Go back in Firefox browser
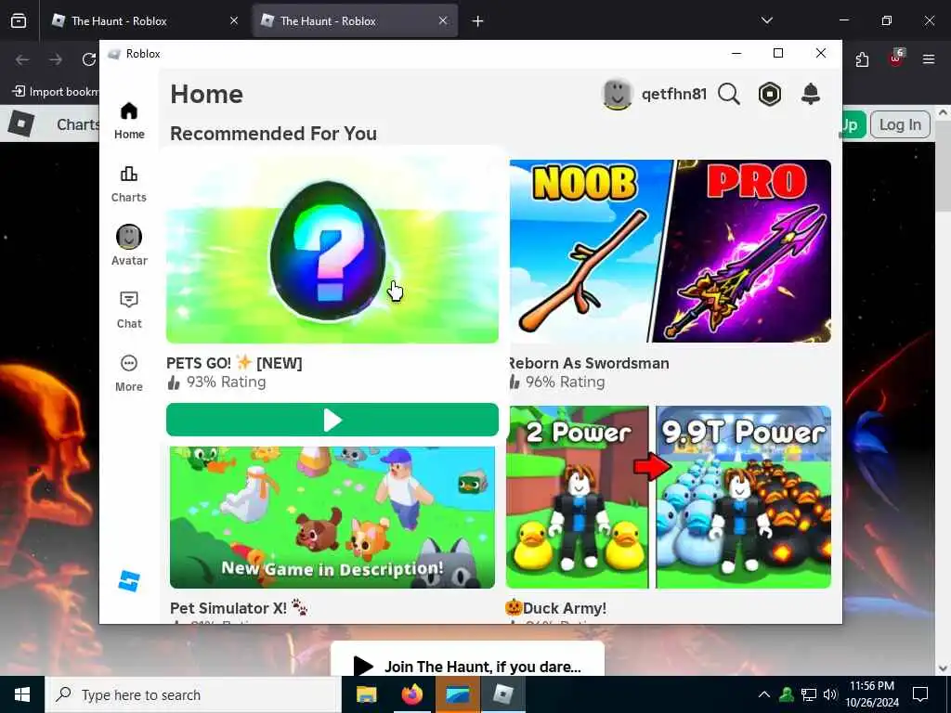This screenshot has height=713, width=951. [22, 59]
